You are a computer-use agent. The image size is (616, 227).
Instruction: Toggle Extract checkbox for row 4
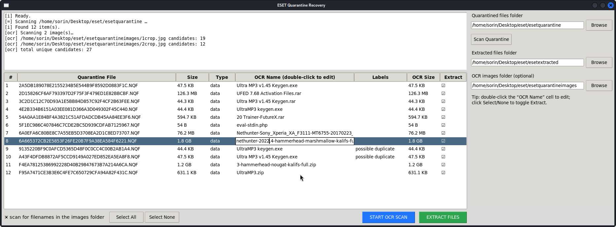443,109
